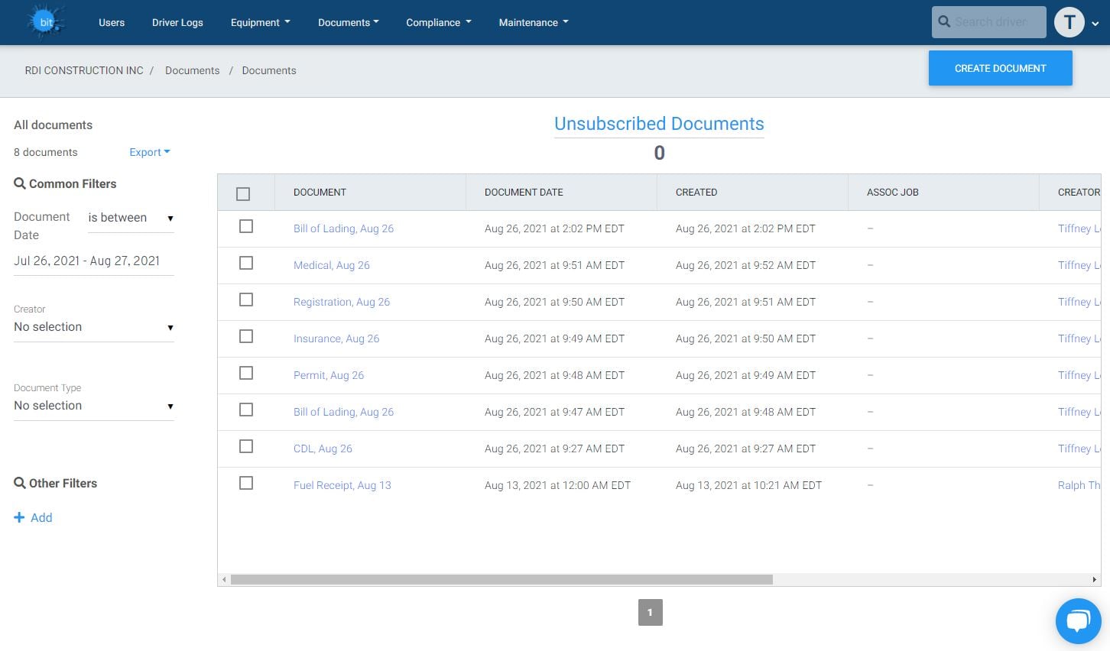1110x651 pixels.
Task: Click the Ralph creator link
Action: pyautogui.click(x=1079, y=485)
